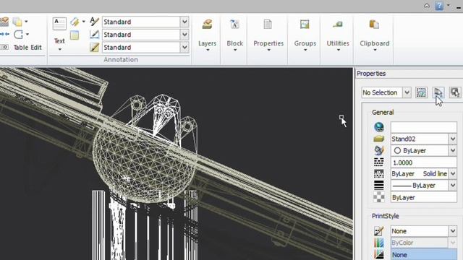Open the Groups panel button
The height and width of the screenshot is (260, 463).
coord(305,35)
